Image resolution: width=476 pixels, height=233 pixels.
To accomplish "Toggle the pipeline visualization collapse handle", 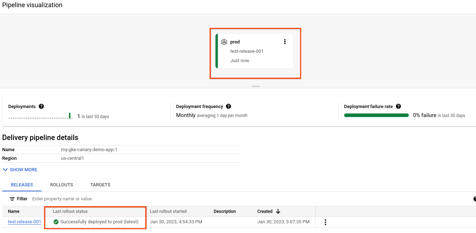I will click(x=256, y=87).
